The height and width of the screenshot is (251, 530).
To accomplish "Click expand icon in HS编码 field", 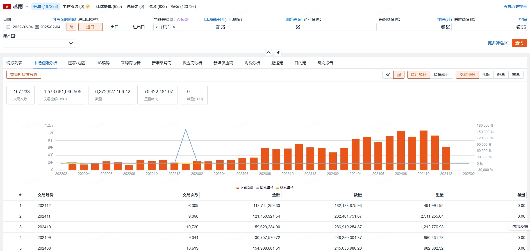I will 298,27.
